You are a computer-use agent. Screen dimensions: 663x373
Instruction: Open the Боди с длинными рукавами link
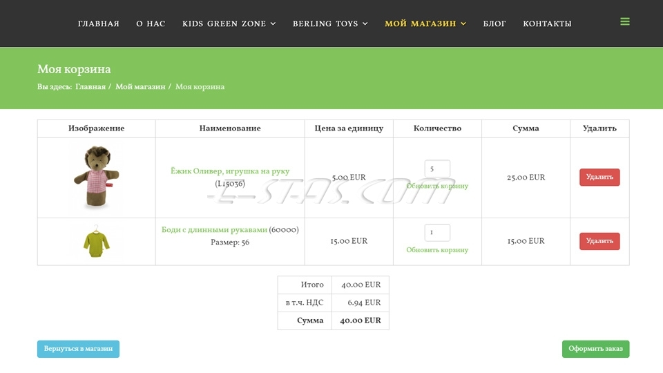point(214,229)
